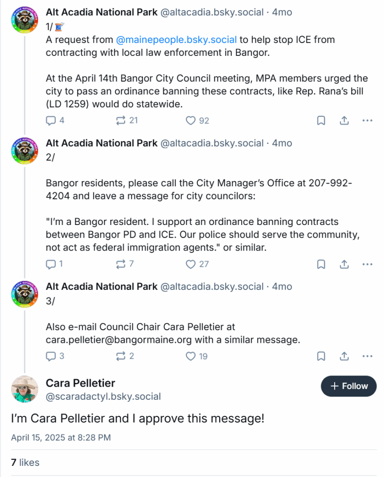
Task: Open Alt Acadia National Park raccoon avatar
Action: [x=25, y=21]
